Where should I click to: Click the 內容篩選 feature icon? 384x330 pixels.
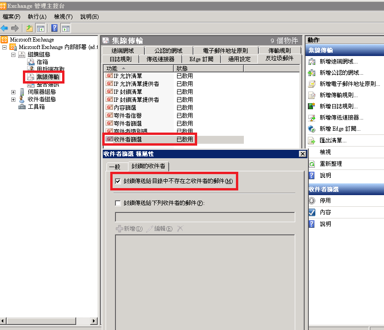[x=109, y=107]
